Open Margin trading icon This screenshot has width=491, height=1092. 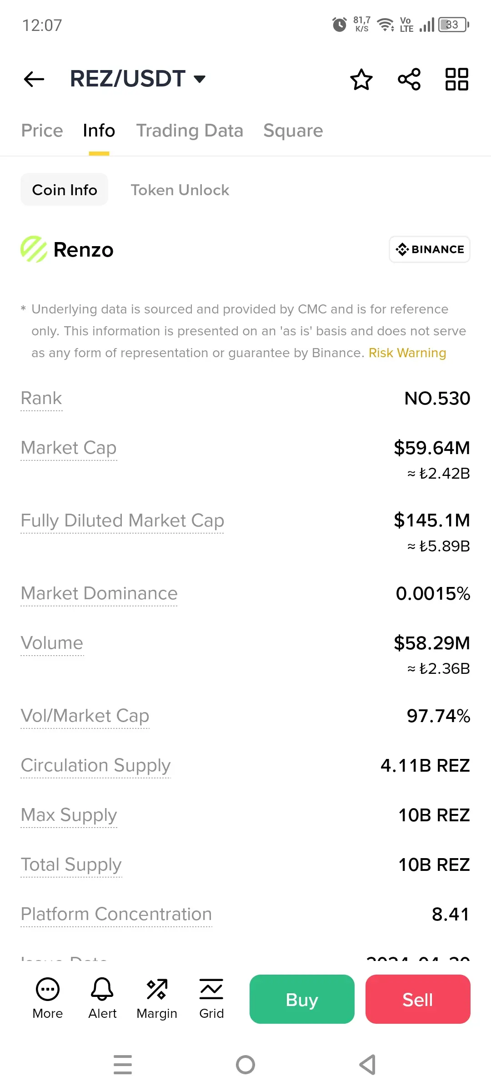[157, 999]
